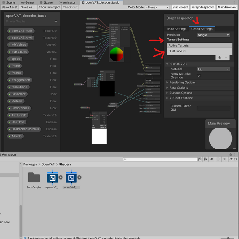Screen dimensions: 239x239
Task: Toggle favorites star in the Project toolbar
Action: (x=225, y=159)
